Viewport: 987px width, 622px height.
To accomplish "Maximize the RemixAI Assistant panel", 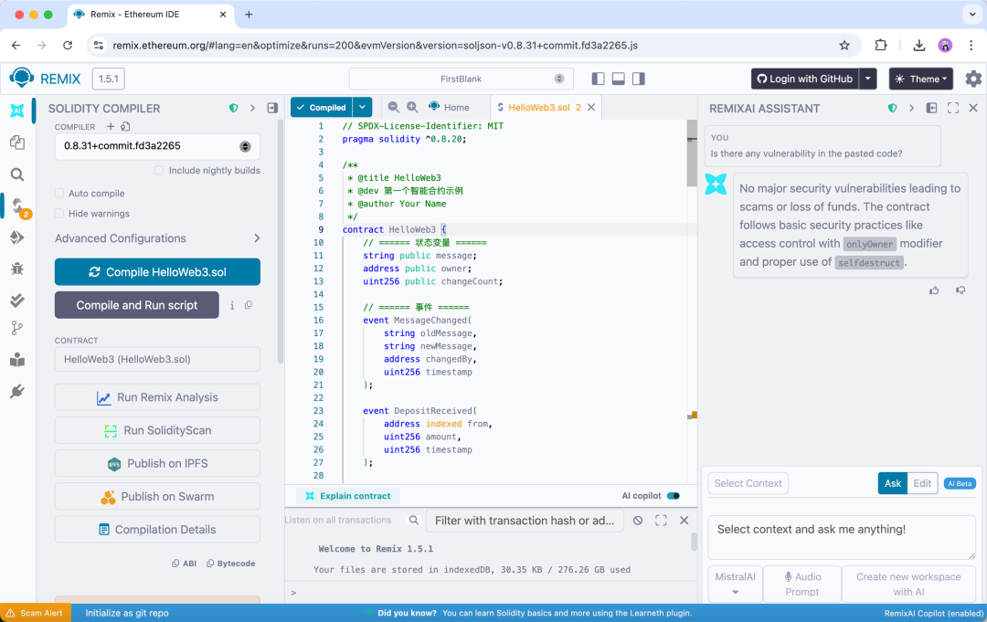I will [953, 108].
